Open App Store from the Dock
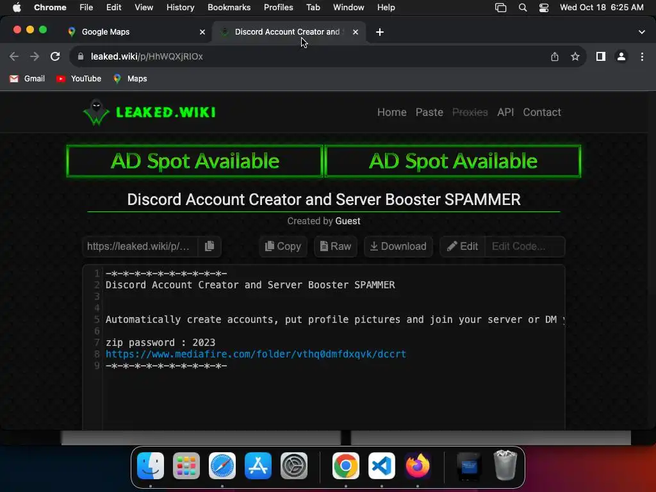The image size is (656, 492). pyautogui.click(x=258, y=466)
